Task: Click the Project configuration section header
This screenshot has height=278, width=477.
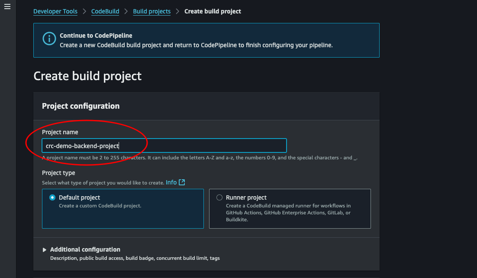Action: (x=81, y=106)
